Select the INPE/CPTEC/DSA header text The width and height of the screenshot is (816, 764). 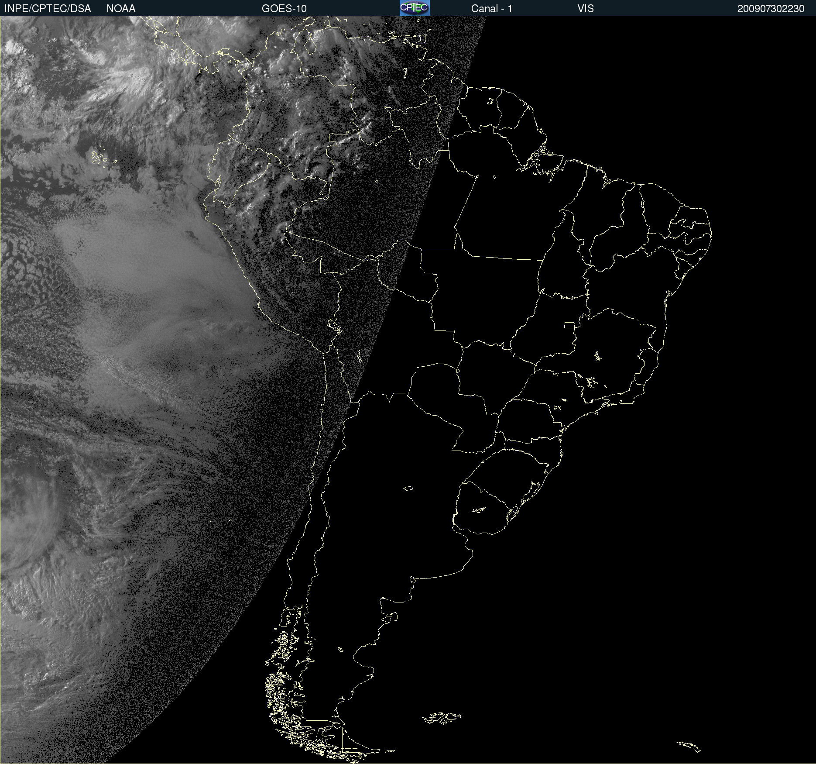[x=48, y=9]
